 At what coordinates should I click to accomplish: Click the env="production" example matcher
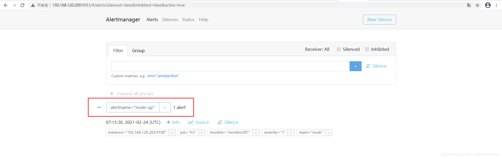click(x=163, y=76)
